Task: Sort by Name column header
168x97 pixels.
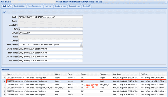Action: click(x=61, y=74)
